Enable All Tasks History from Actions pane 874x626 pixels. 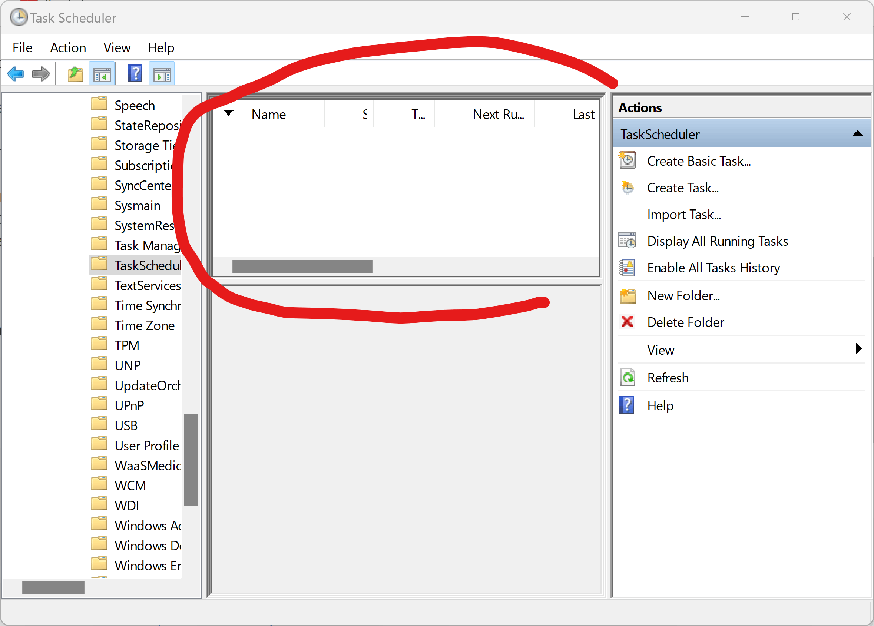(x=713, y=268)
